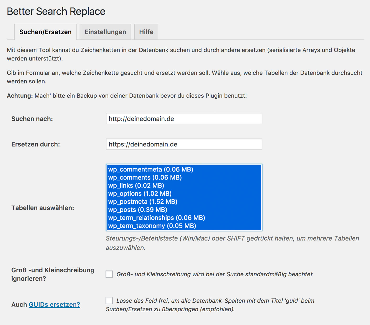
Task: Open the 'GUIDs ersetzen?' link
Action: point(54,304)
